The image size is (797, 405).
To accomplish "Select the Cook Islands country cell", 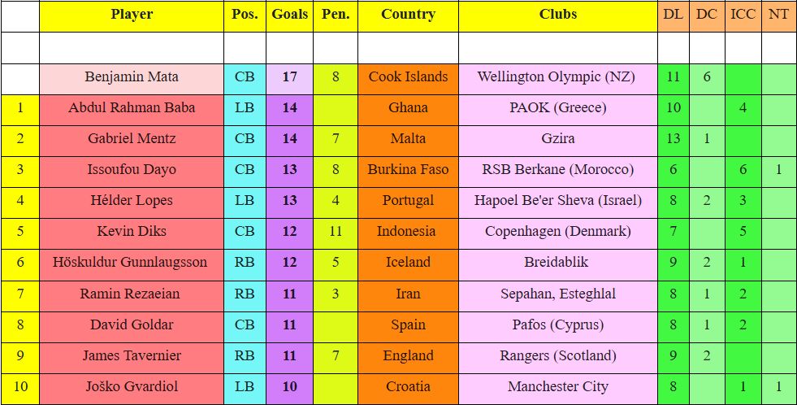I will pos(408,77).
